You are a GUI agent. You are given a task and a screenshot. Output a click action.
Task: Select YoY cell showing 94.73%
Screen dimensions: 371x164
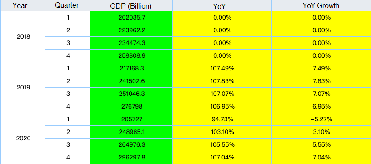pyautogui.click(x=222, y=119)
